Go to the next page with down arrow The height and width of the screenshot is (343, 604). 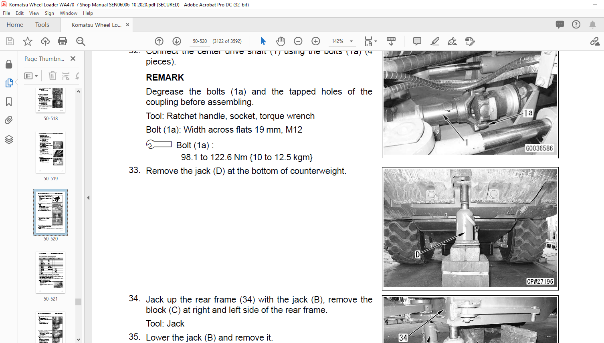(x=177, y=41)
